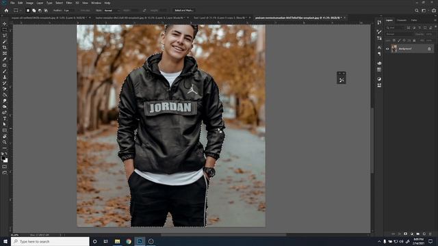The height and width of the screenshot is (246, 438).
Task: Select the Lasso tool
Action: click(x=5, y=36)
